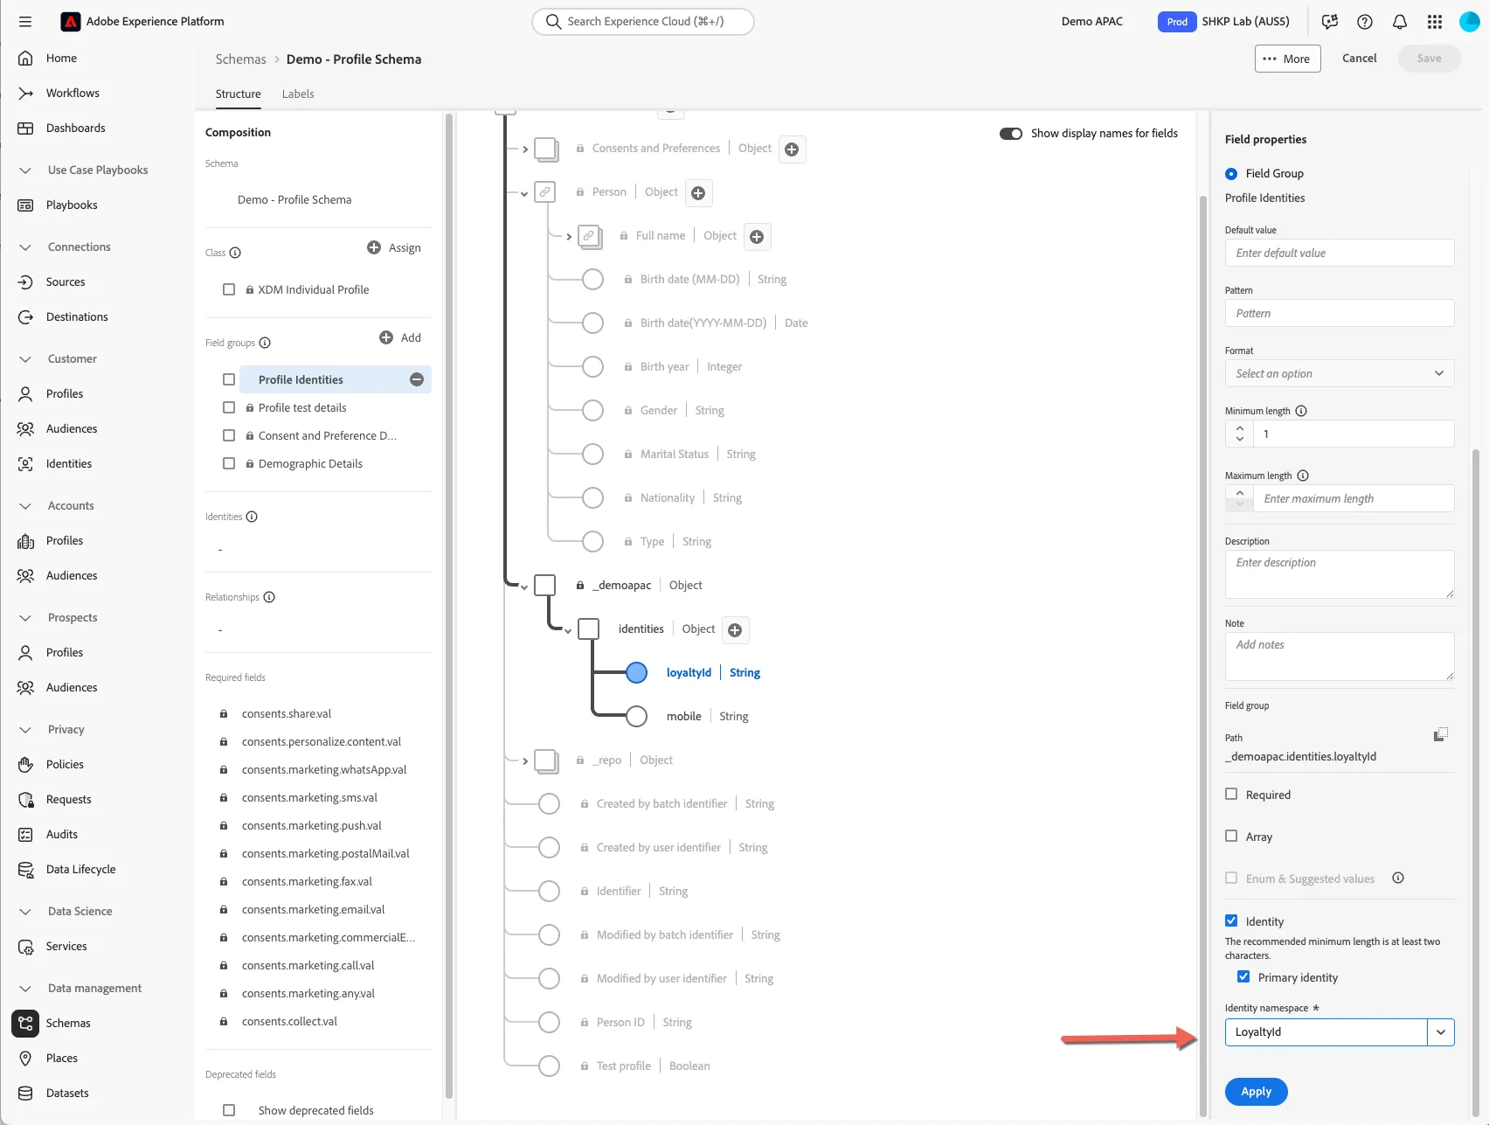Open Destinations in sidebar
1489x1125 pixels.
tap(77, 316)
